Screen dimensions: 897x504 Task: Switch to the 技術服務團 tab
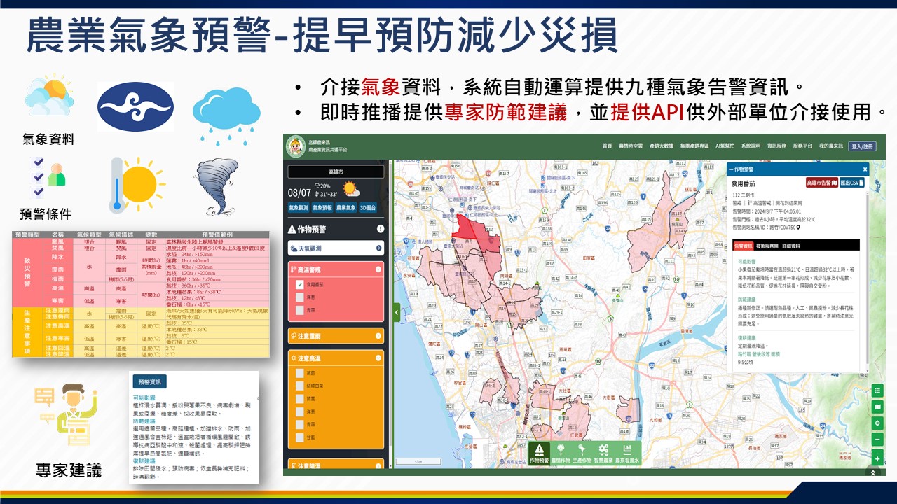[x=767, y=246]
